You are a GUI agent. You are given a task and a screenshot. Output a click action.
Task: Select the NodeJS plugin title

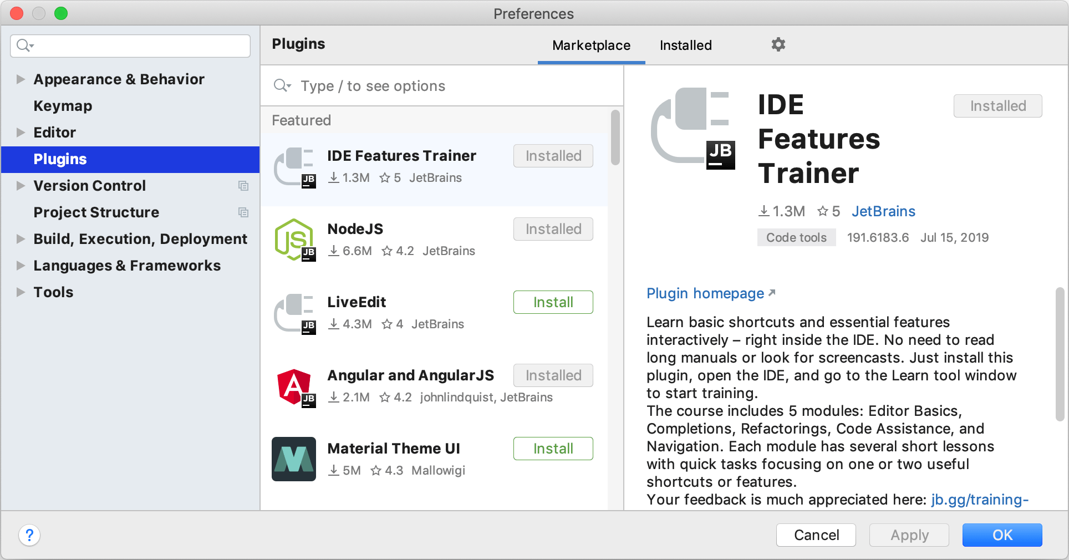(x=355, y=229)
